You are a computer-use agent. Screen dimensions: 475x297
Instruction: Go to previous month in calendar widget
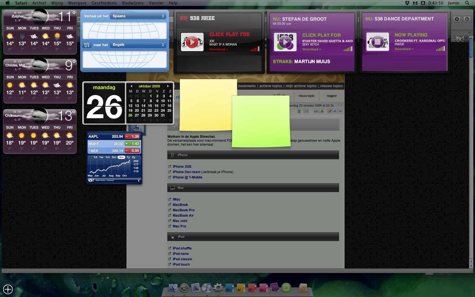pyautogui.click(x=131, y=86)
